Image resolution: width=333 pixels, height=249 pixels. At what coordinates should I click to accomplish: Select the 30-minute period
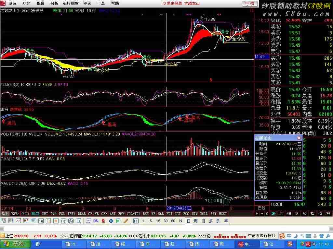point(166,221)
